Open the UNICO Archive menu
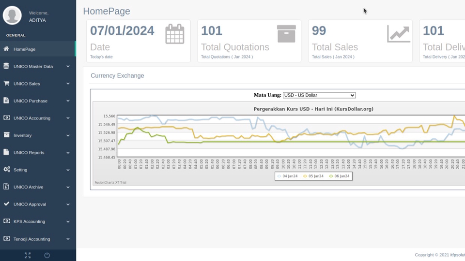 (x=38, y=187)
